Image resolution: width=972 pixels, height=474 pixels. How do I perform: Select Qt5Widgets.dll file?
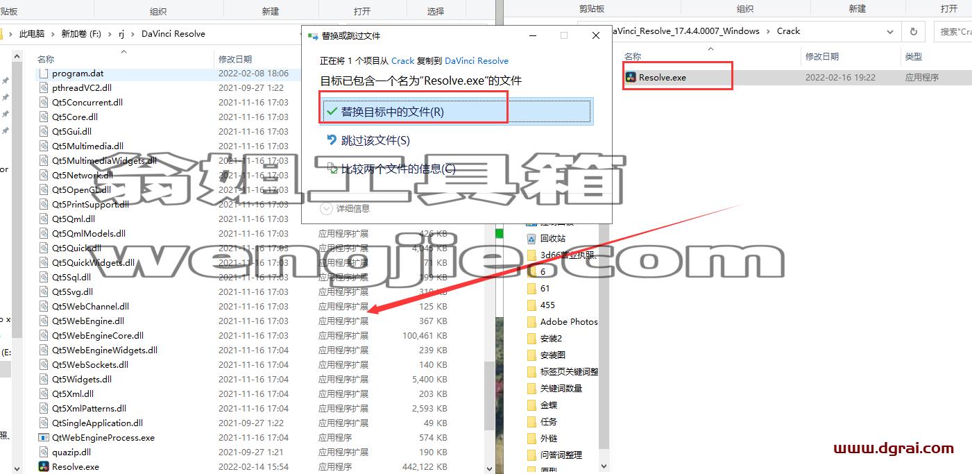[x=81, y=380]
